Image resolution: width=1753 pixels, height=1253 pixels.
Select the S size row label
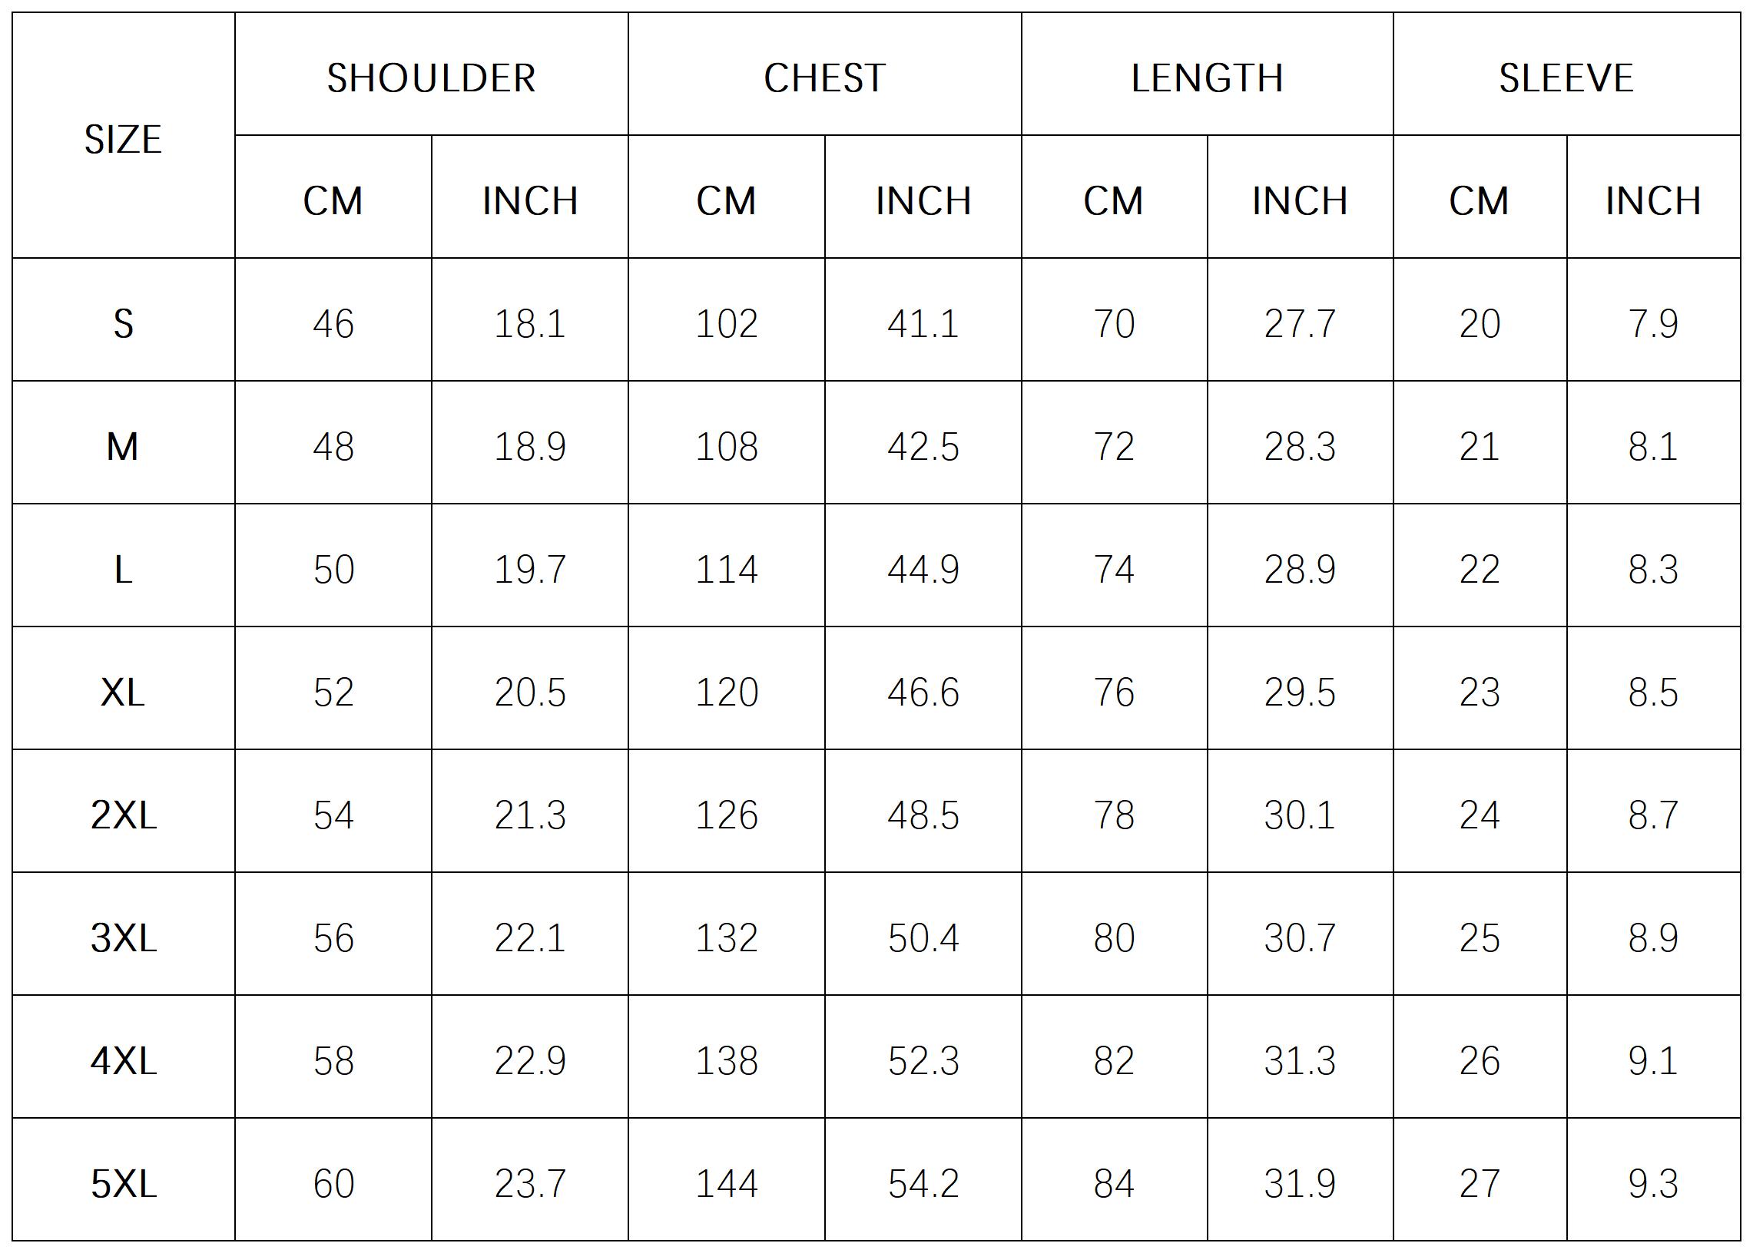[x=123, y=323]
